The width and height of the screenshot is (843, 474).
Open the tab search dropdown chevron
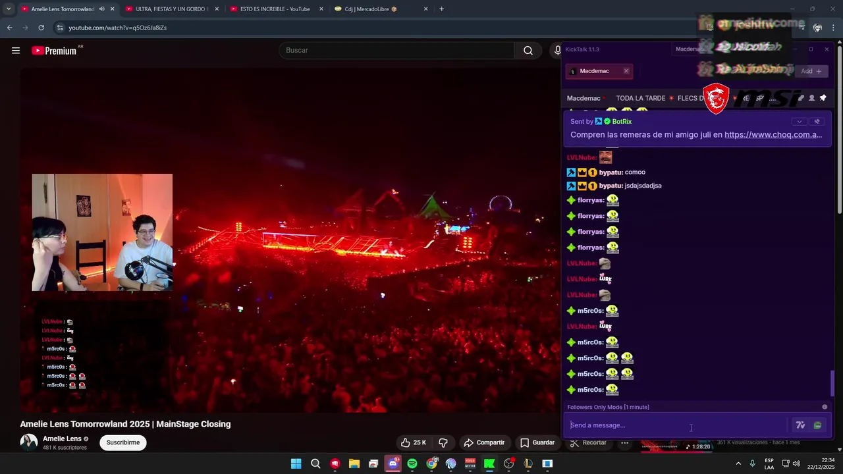(8, 9)
